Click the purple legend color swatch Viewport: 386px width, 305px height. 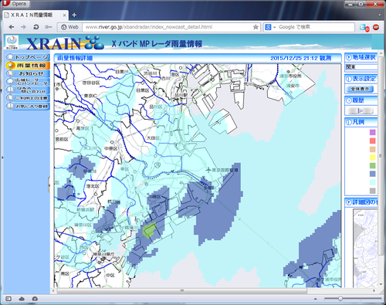pyautogui.click(x=372, y=132)
